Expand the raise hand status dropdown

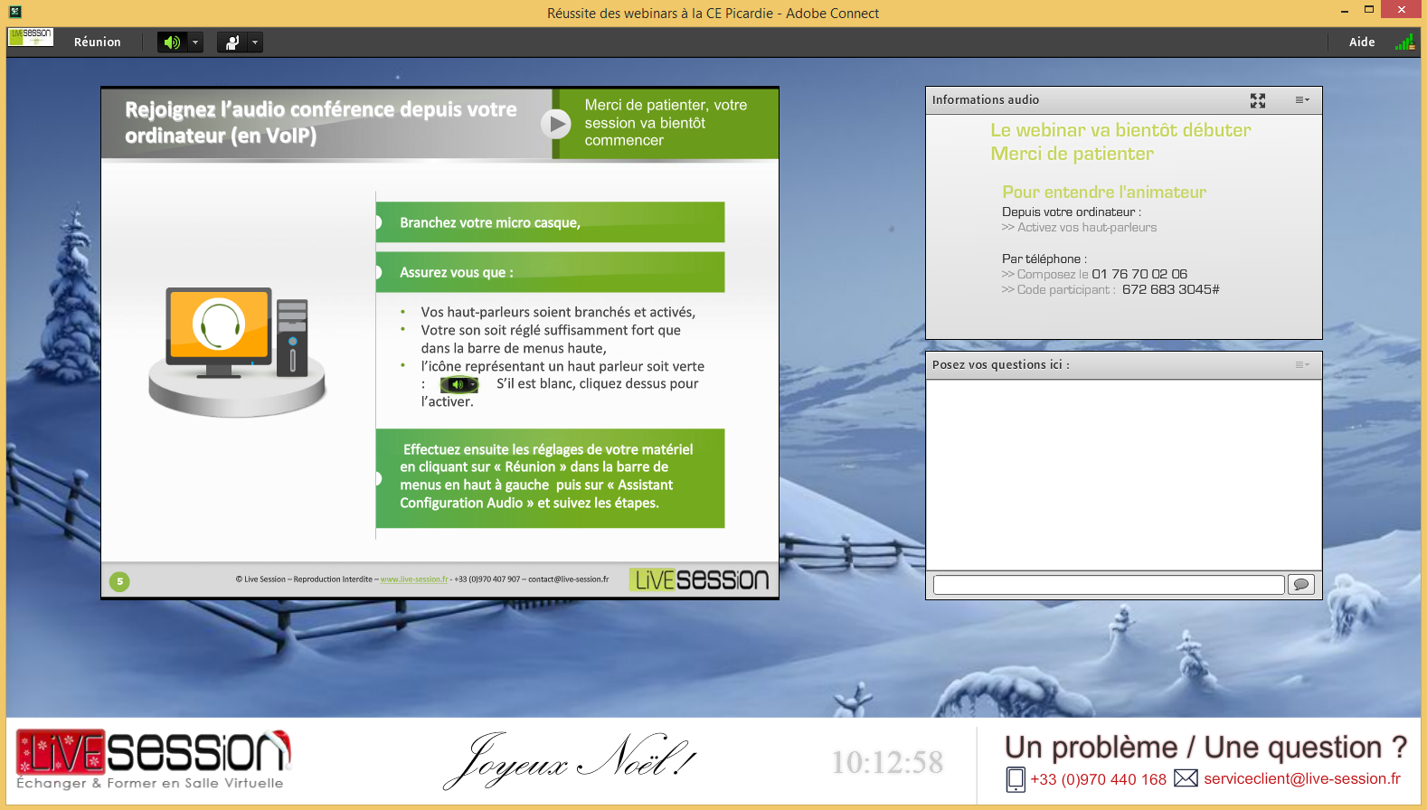pyautogui.click(x=255, y=42)
